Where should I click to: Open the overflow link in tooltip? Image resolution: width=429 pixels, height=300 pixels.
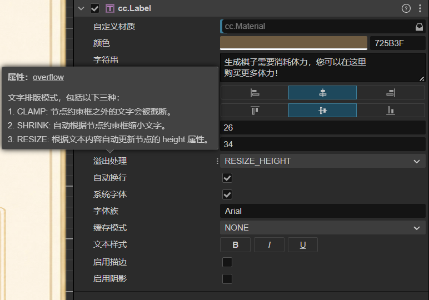click(x=48, y=77)
